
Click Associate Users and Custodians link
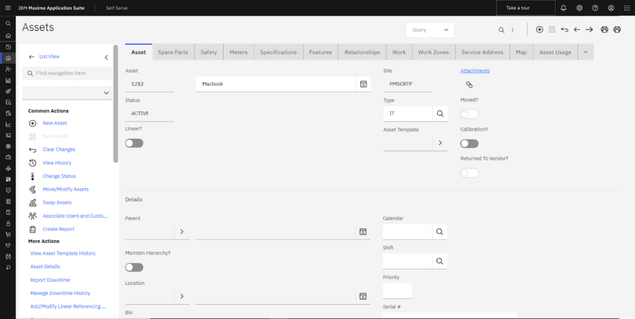(x=75, y=216)
